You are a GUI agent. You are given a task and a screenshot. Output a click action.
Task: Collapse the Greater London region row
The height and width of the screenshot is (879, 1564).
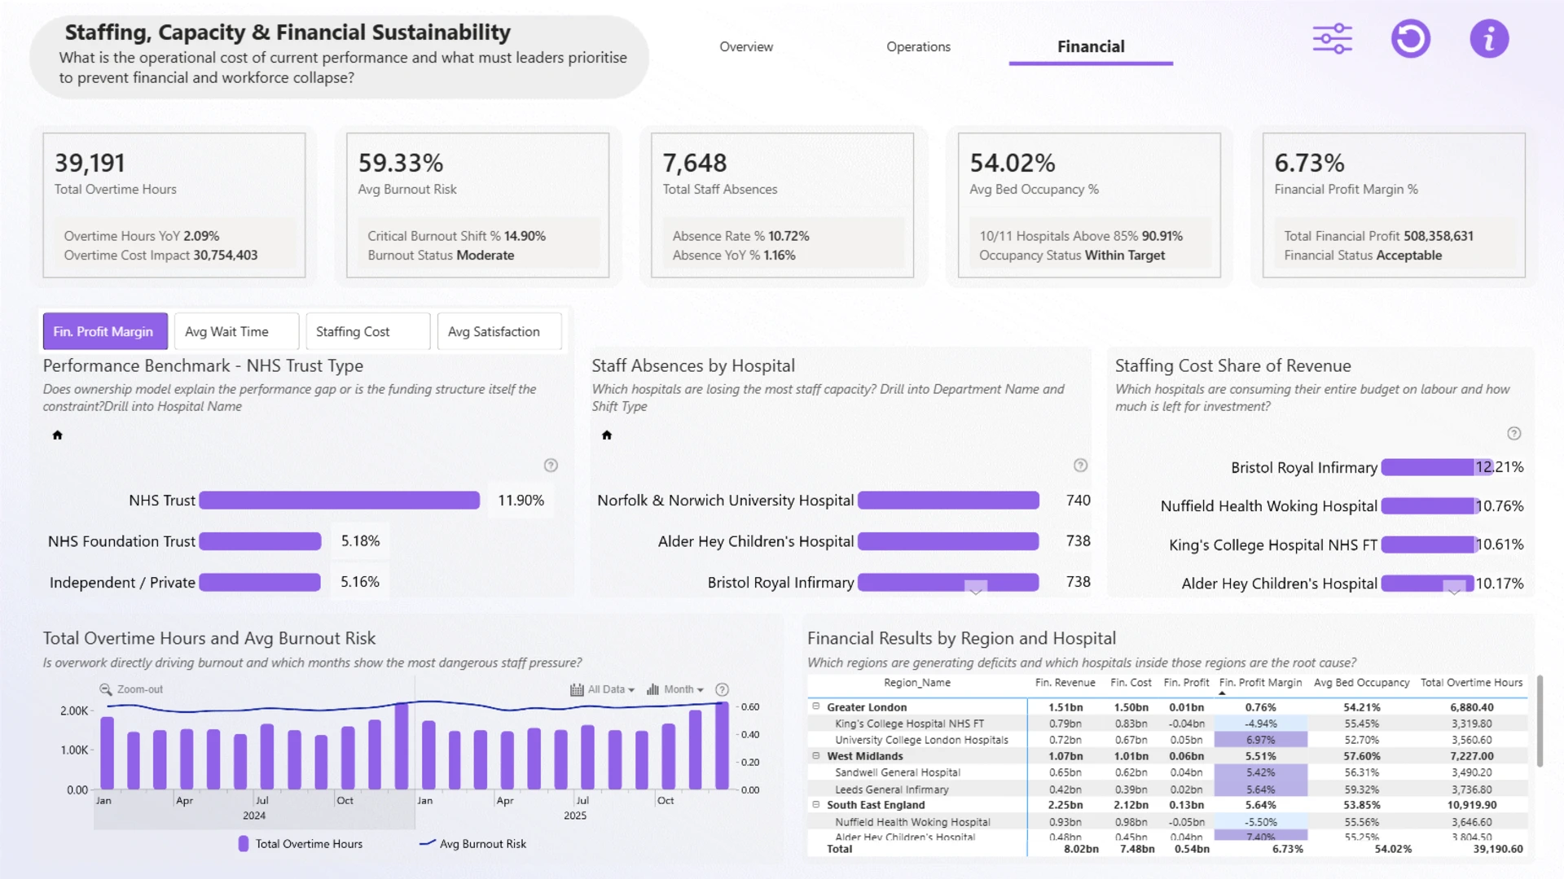point(815,706)
